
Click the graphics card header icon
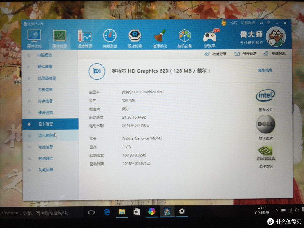[97, 71]
